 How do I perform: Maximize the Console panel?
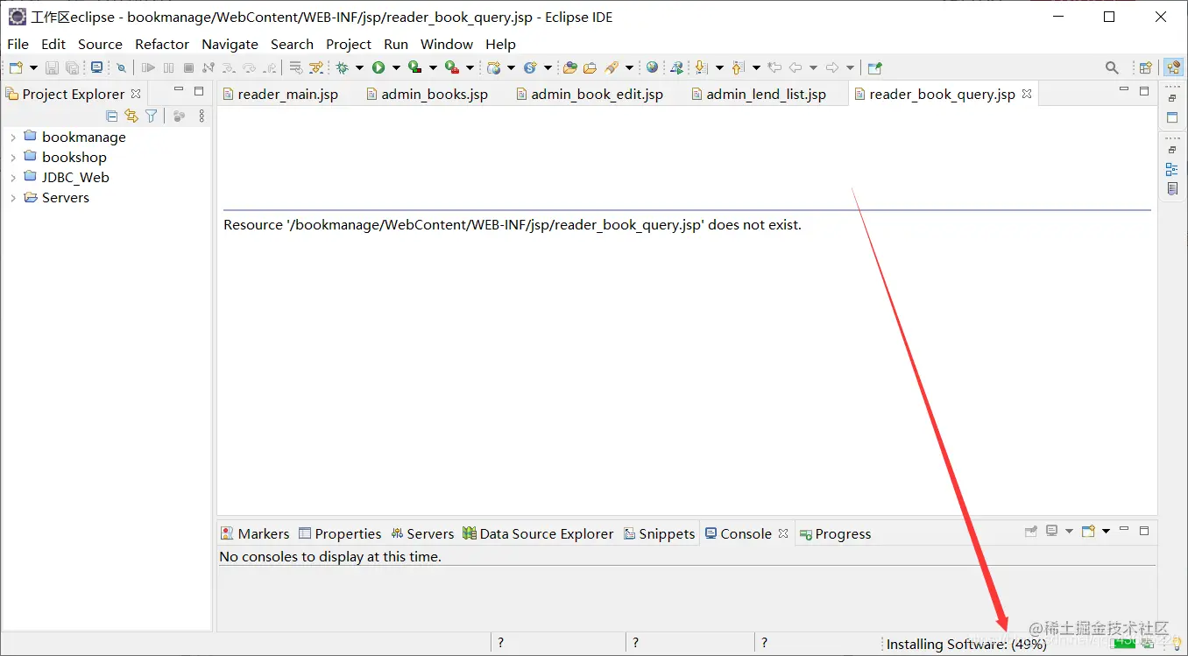pos(1144,530)
